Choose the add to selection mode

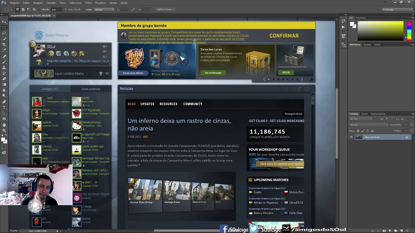coord(23,9)
